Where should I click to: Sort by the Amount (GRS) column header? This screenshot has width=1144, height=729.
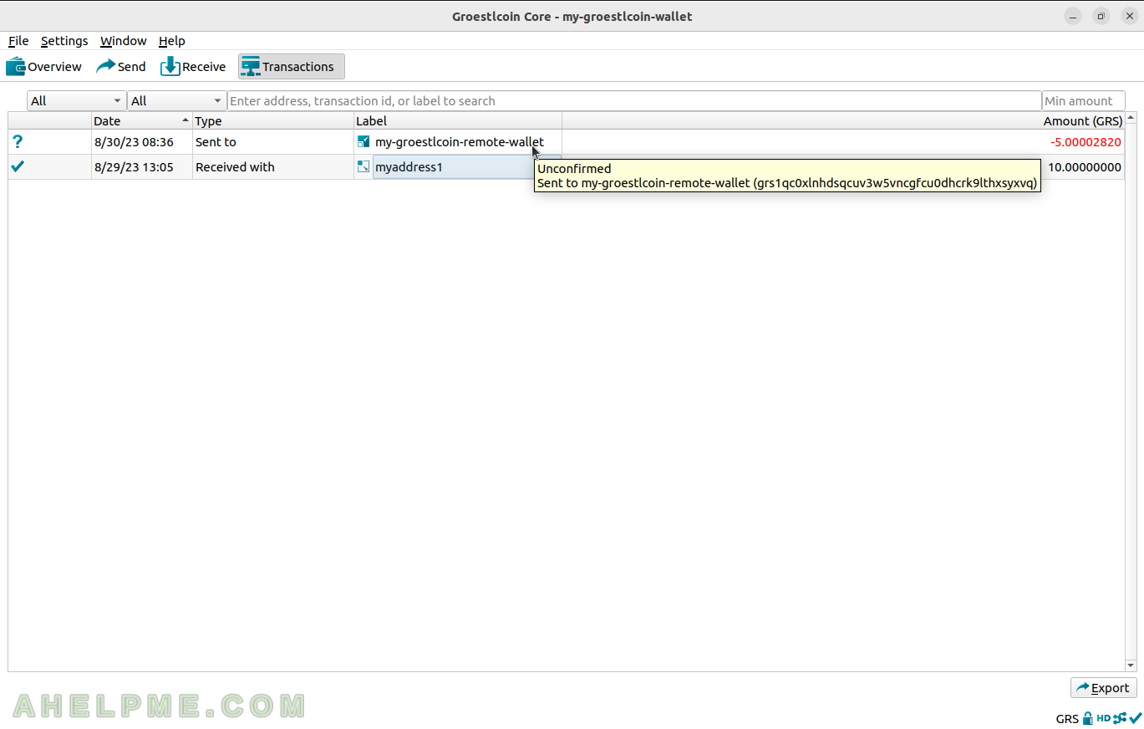click(843, 121)
